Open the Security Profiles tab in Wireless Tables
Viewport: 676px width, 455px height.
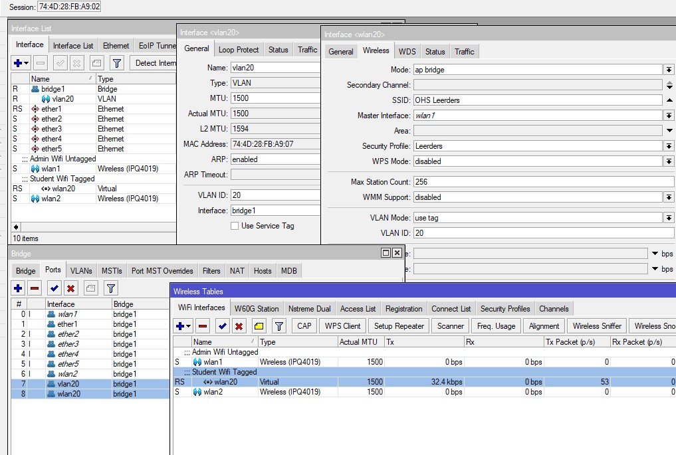505,309
